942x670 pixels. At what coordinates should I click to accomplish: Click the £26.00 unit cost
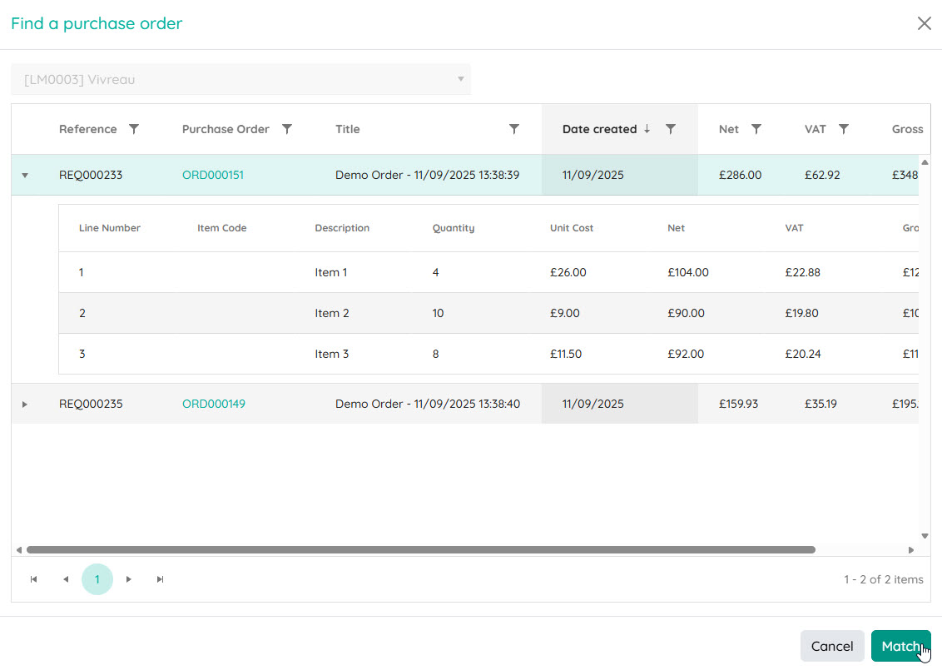tap(568, 272)
